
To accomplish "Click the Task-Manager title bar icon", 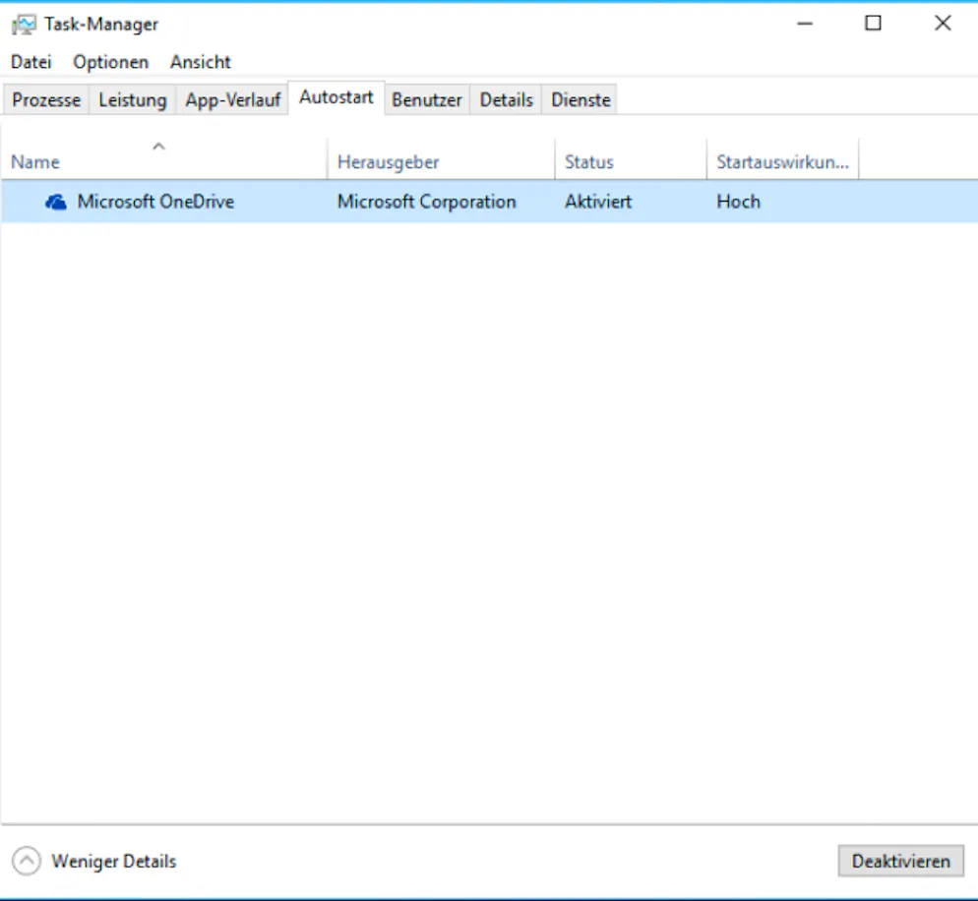I will click(25, 25).
